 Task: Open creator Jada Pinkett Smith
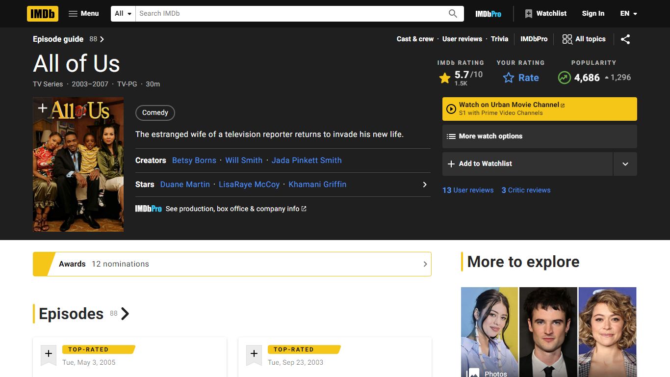click(307, 161)
